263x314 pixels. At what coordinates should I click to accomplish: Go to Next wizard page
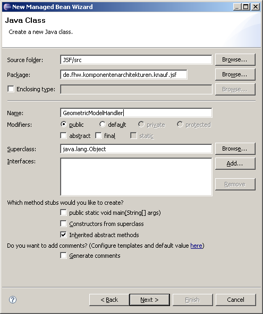point(150,300)
